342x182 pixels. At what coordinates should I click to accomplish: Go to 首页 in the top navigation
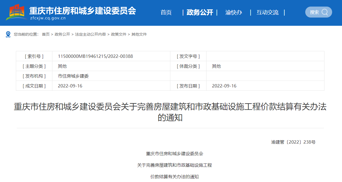pos(166,12)
